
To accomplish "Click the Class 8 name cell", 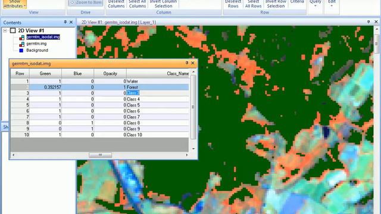I will click(158, 123).
